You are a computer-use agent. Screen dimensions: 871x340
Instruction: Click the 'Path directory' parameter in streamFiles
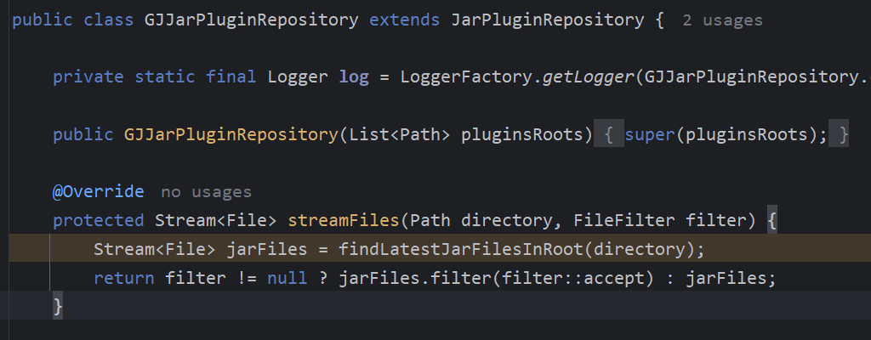481,220
